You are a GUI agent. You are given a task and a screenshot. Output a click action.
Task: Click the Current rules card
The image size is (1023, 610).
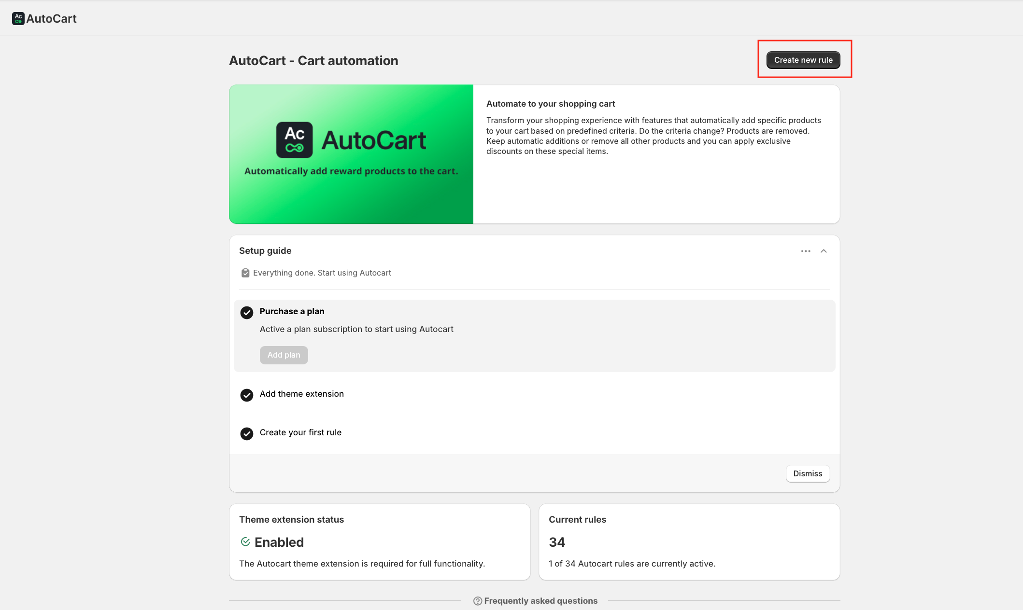tap(689, 541)
